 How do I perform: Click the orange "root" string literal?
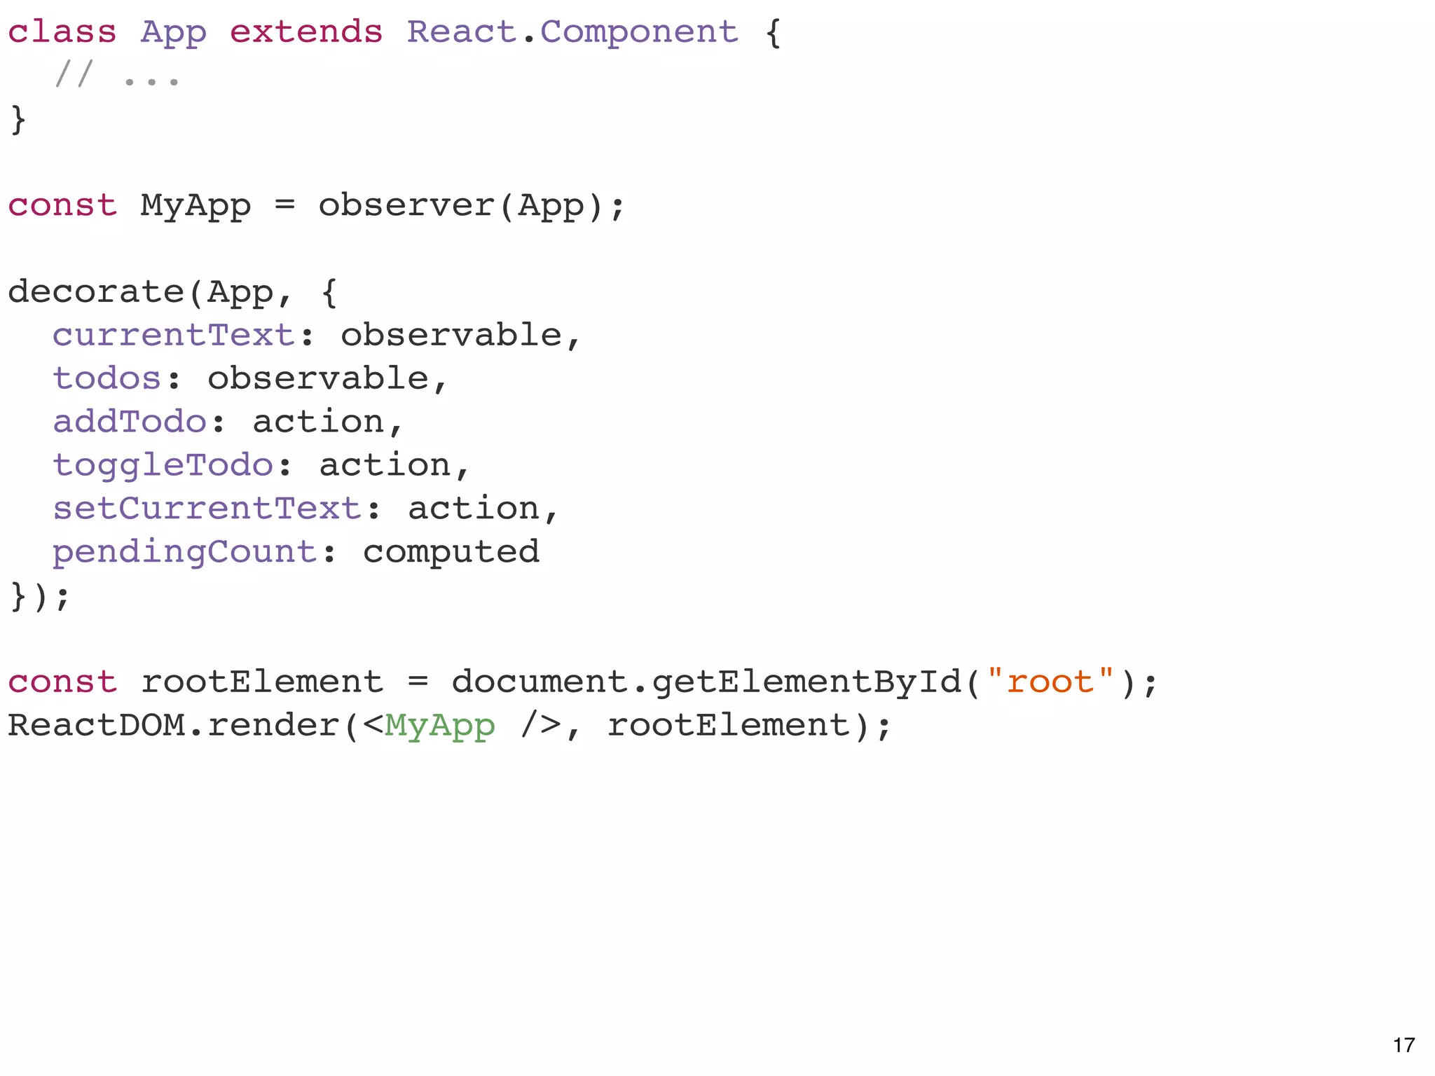pyautogui.click(x=1050, y=681)
